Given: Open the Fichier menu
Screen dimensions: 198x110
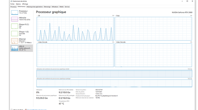Looking at the screenshot, I should point(12,4).
